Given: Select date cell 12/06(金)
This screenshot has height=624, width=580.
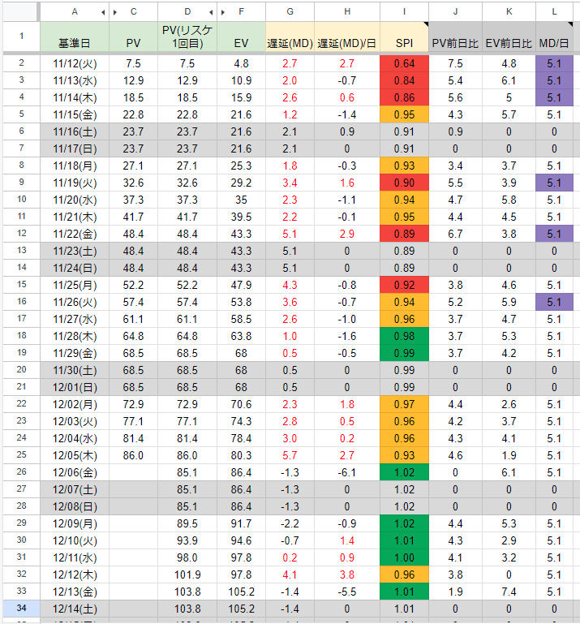Looking at the screenshot, I should click(75, 472).
